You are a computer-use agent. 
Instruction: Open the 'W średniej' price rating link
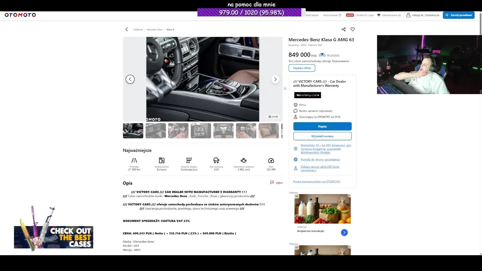pos(333,55)
